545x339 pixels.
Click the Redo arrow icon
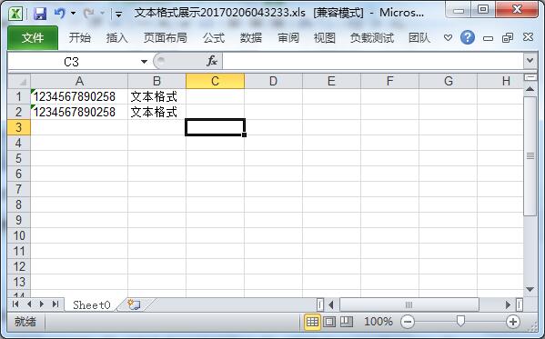tap(89, 14)
